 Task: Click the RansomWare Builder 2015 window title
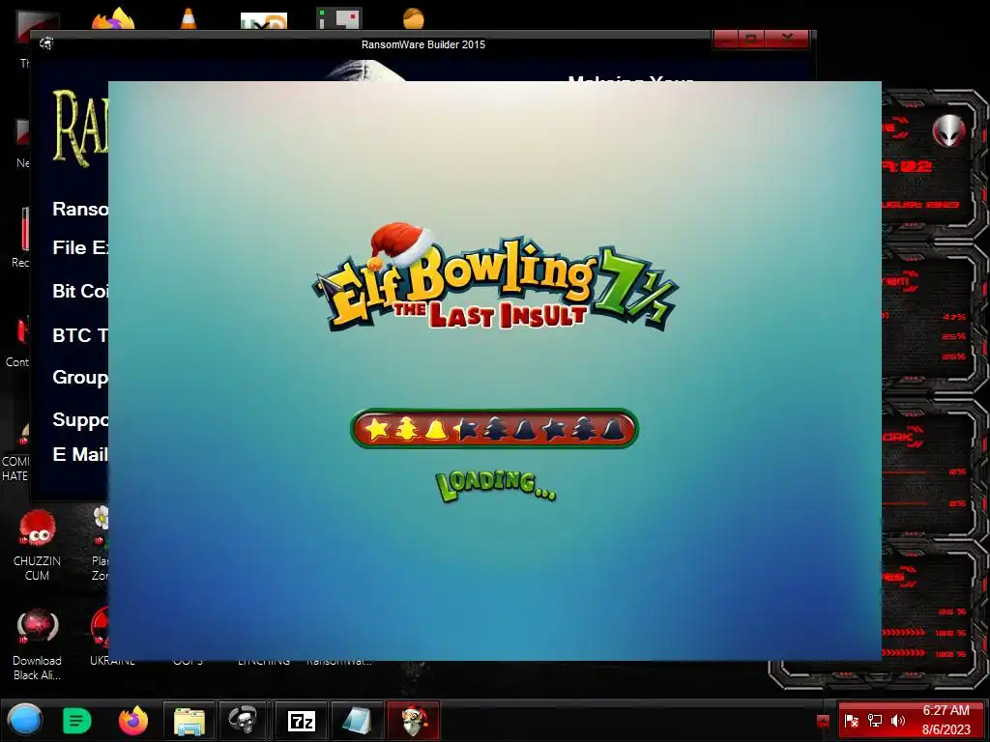tap(423, 44)
